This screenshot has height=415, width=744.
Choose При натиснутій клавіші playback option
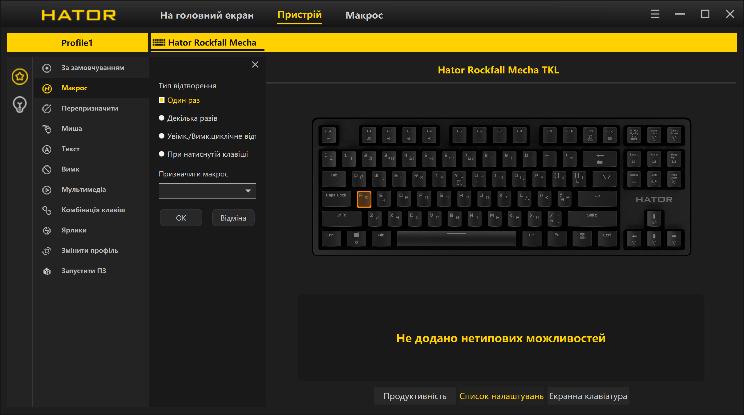point(162,154)
